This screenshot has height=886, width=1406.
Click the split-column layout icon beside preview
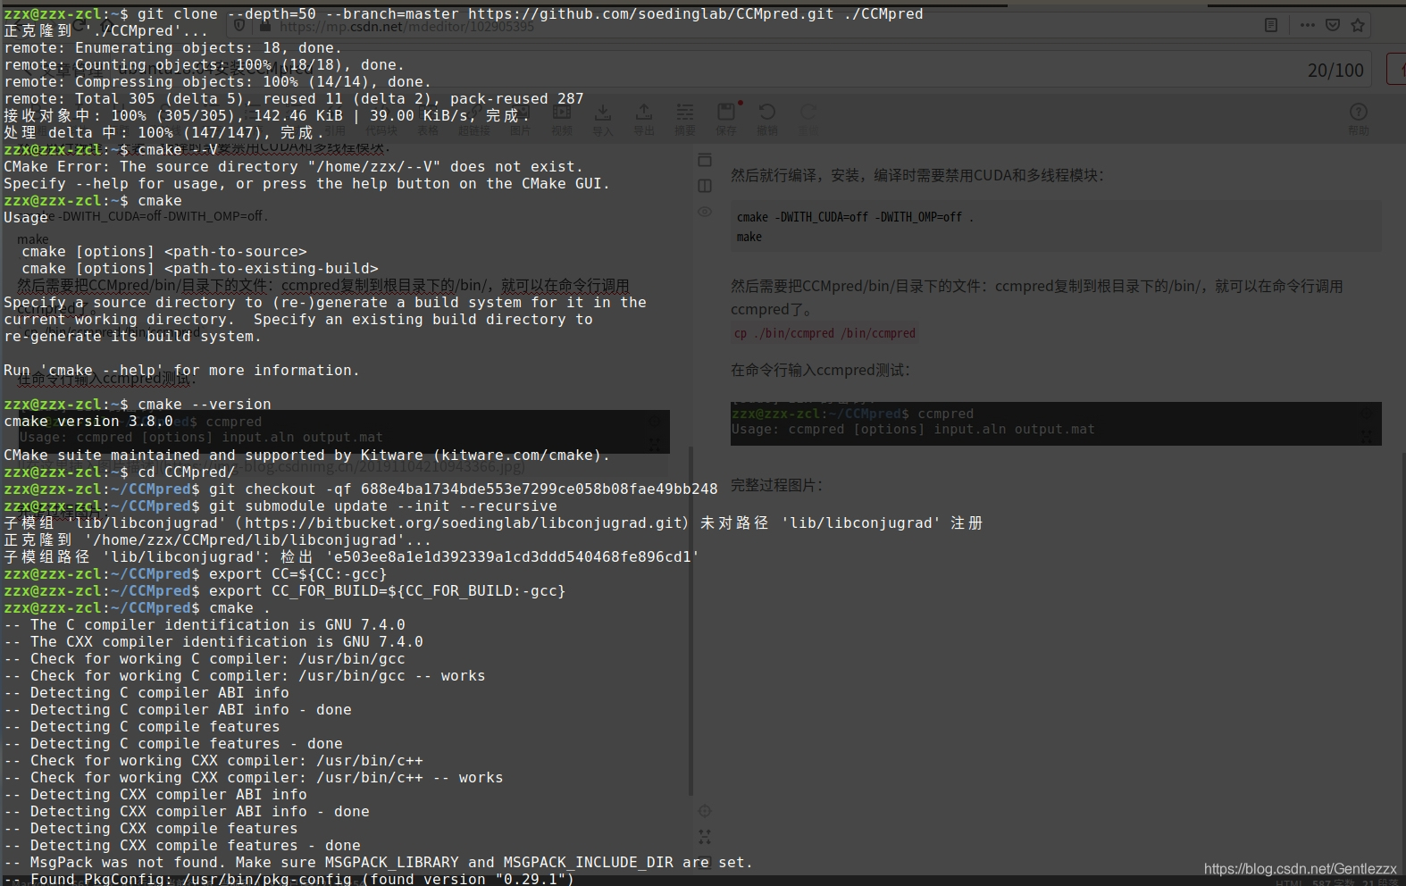(x=705, y=186)
